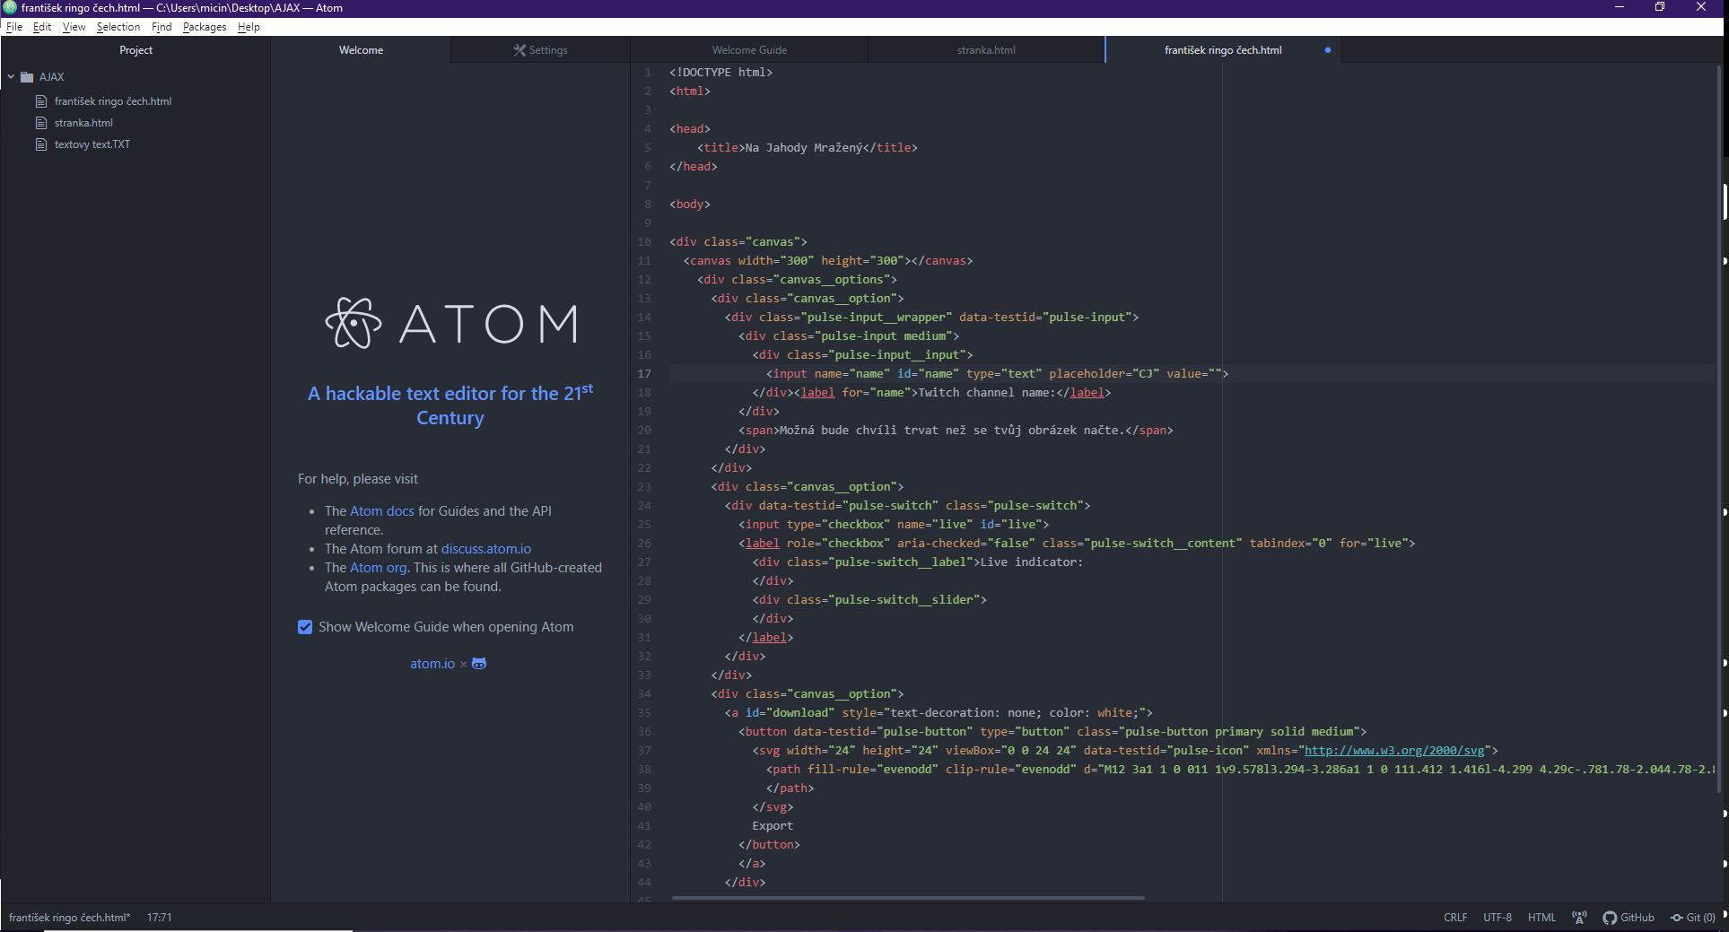This screenshot has width=1729, height=932.
Task: Open the Help menu
Action: [249, 27]
